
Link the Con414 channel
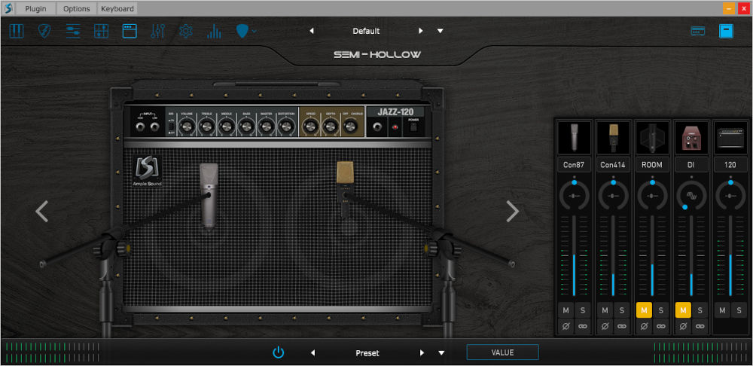coord(621,326)
